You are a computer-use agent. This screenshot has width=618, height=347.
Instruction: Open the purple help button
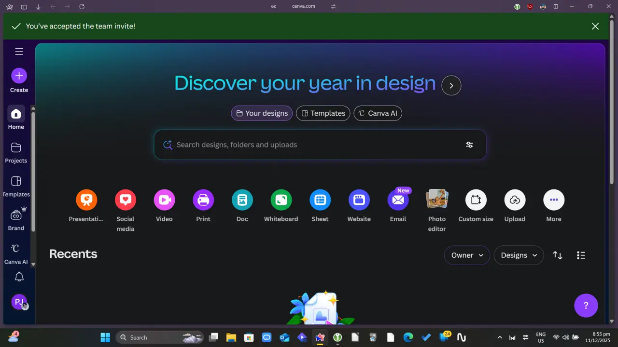pos(586,306)
